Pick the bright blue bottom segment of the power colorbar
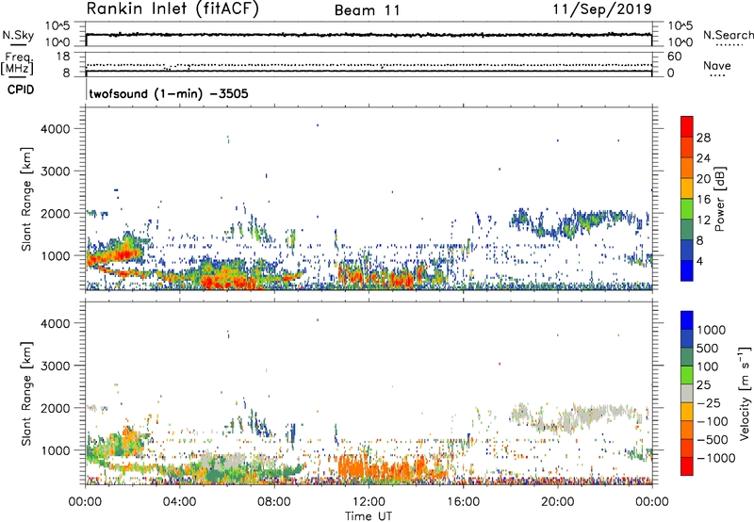 pos(687,270)
